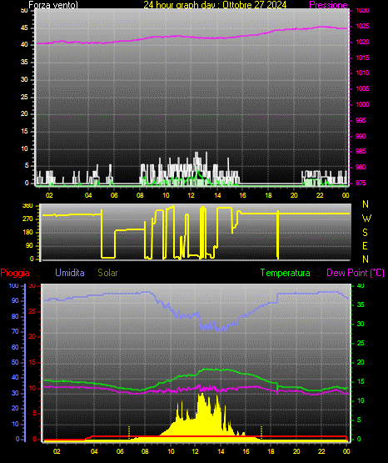Select pressure axis value 1015
Image resolution: width=388 pixels, height=463 pixels.
coord(363,58)
